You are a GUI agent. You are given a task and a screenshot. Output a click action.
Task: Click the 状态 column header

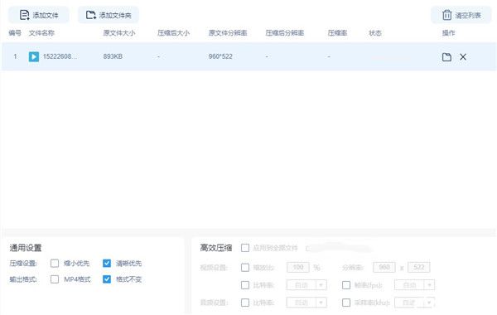point(375,32)
